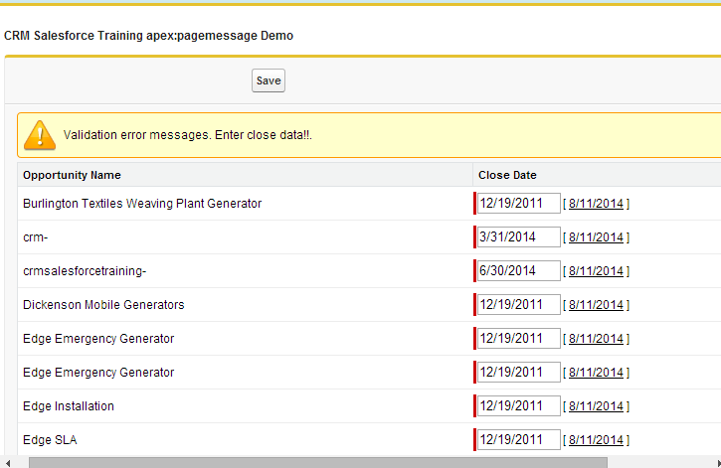721x468 pixels.
Task: Click the left scroll arrow
Action: pos(7,463)
